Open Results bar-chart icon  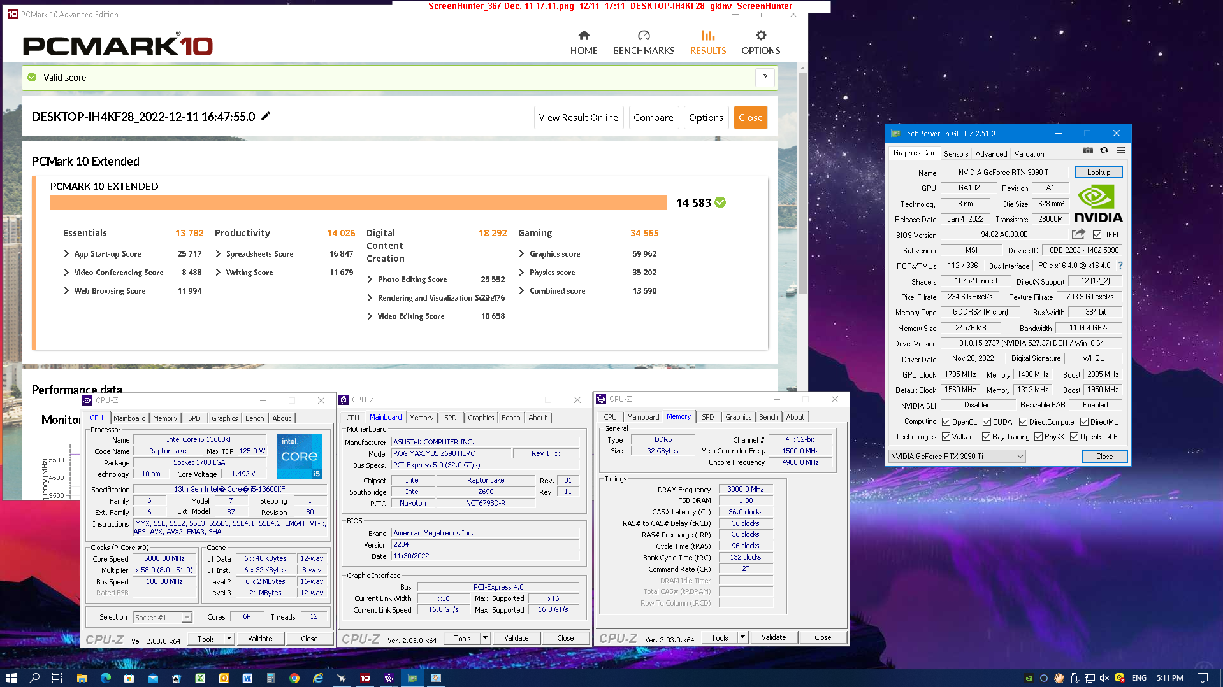[x=707, y=36]
